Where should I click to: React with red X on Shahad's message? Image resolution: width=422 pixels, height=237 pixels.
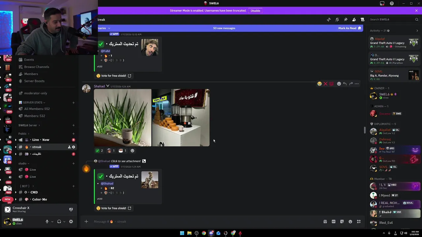point(325,84)
